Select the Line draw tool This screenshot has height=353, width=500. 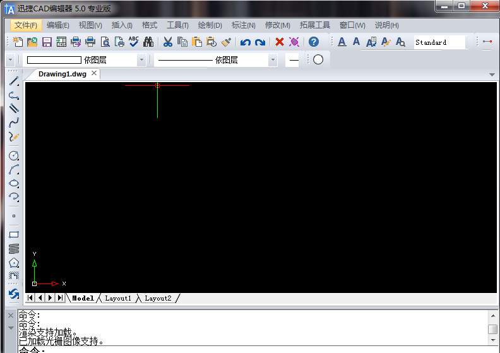(14, 81)
